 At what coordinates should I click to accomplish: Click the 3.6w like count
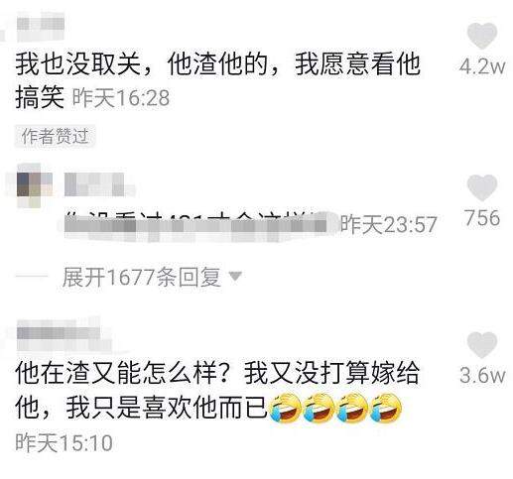pos(482,376)
